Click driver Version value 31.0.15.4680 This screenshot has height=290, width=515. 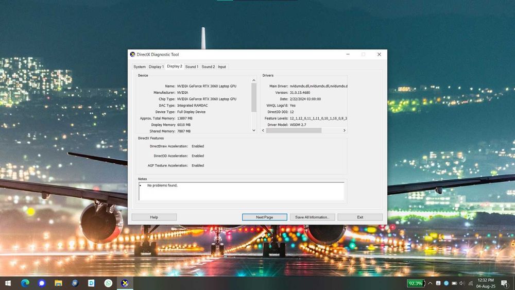point(300,93)
